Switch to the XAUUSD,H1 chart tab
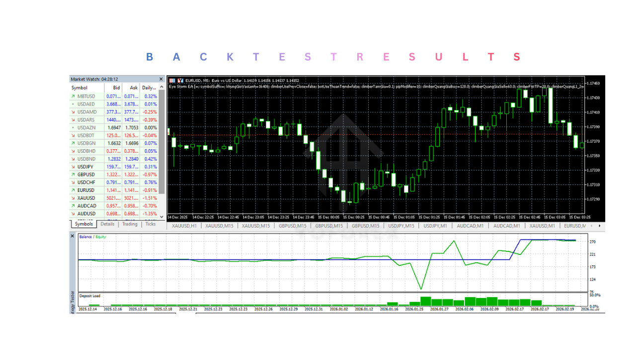This screenshot has width=636, height=357. point(184,226)
